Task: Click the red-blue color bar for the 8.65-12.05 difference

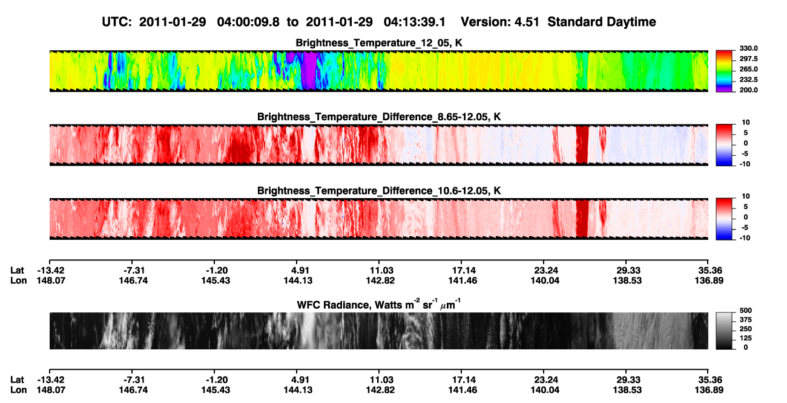Action: pyautogui.click(x=725, y=145)
